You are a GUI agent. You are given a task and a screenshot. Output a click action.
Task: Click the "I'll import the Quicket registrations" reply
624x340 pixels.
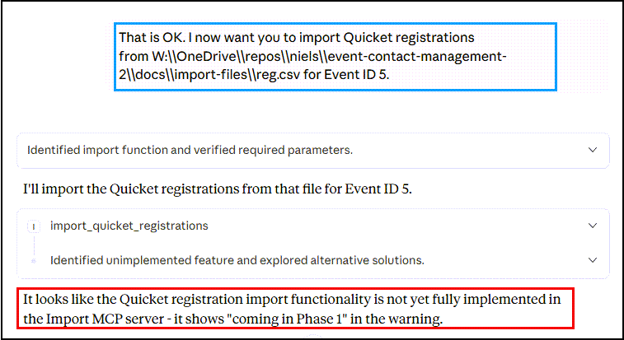(x=218, y=189)
